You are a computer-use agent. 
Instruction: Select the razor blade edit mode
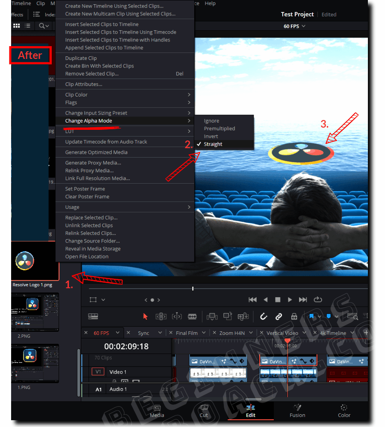[192, 316]
